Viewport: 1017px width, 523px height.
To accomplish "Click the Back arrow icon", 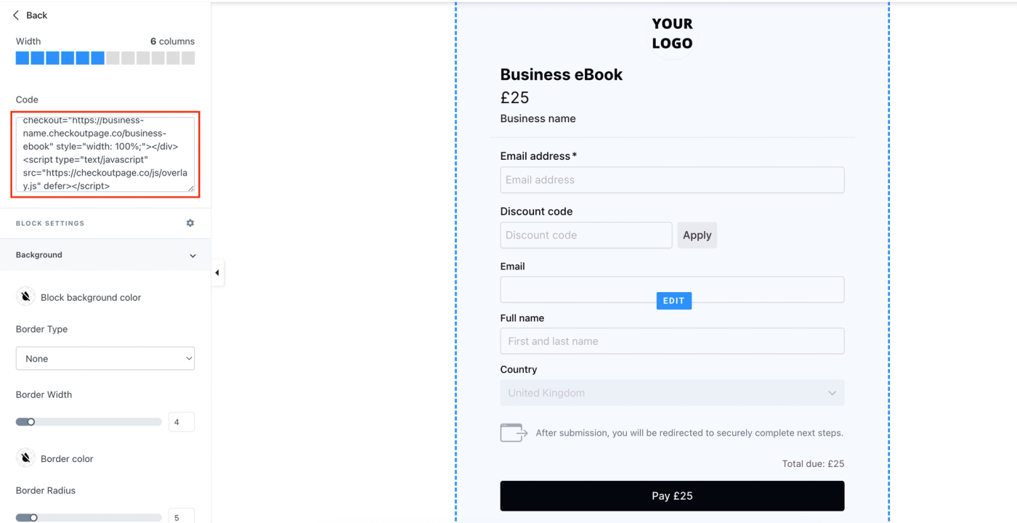I will click(16, 15).
